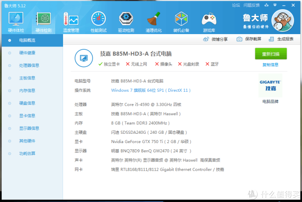302x202 pixels.
Task: Open 游戏库 gamepad icon
Action: tap(209, 22)
